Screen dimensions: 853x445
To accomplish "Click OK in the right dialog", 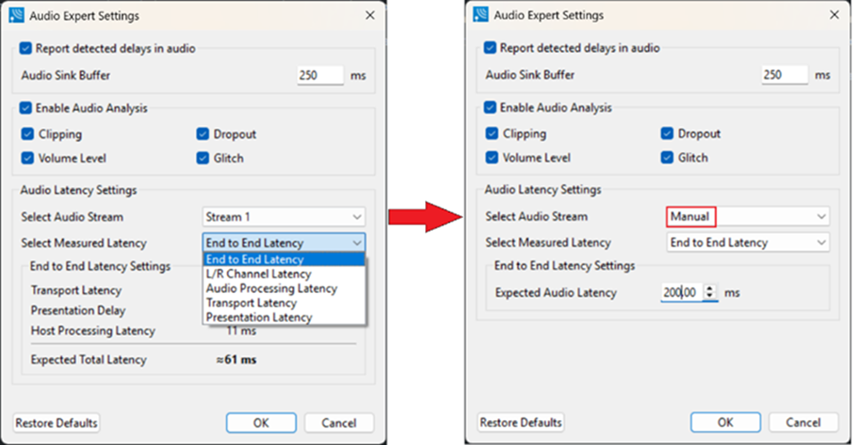I will coord(725,422).
